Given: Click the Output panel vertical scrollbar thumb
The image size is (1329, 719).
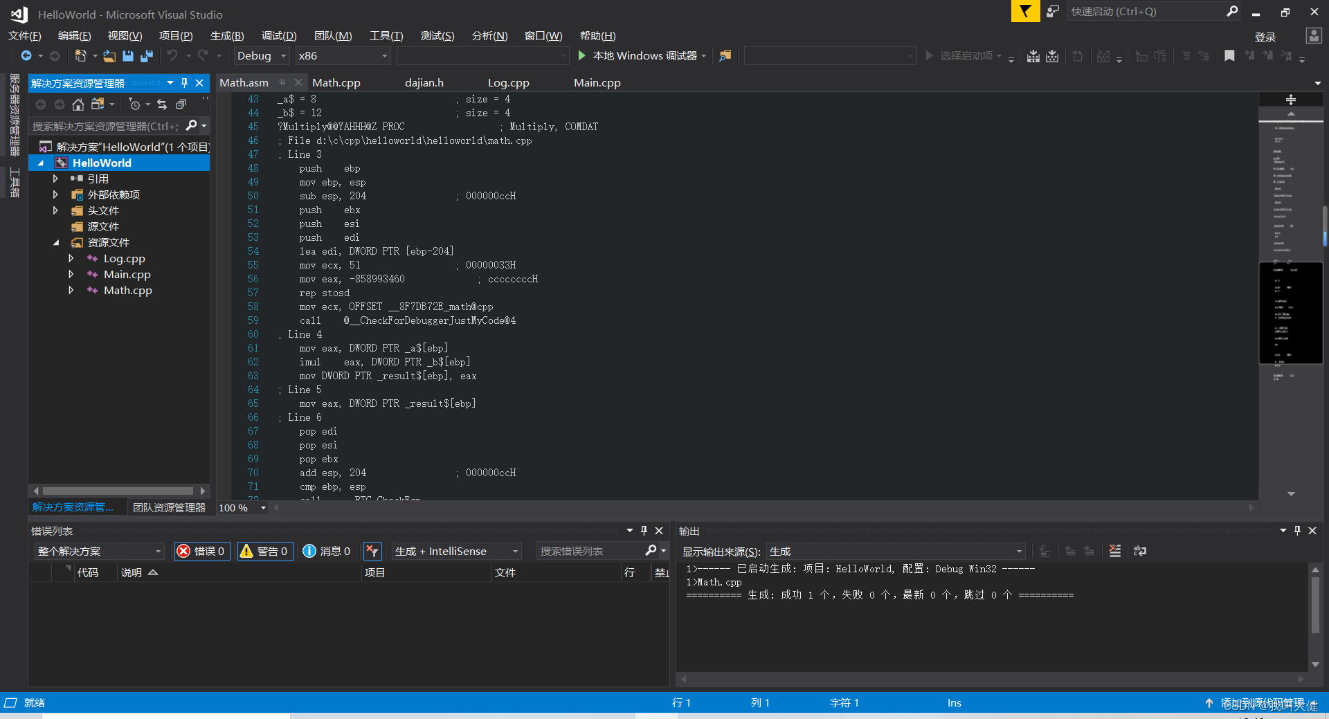Looking at the screenshot, I should click(1315, 604).
